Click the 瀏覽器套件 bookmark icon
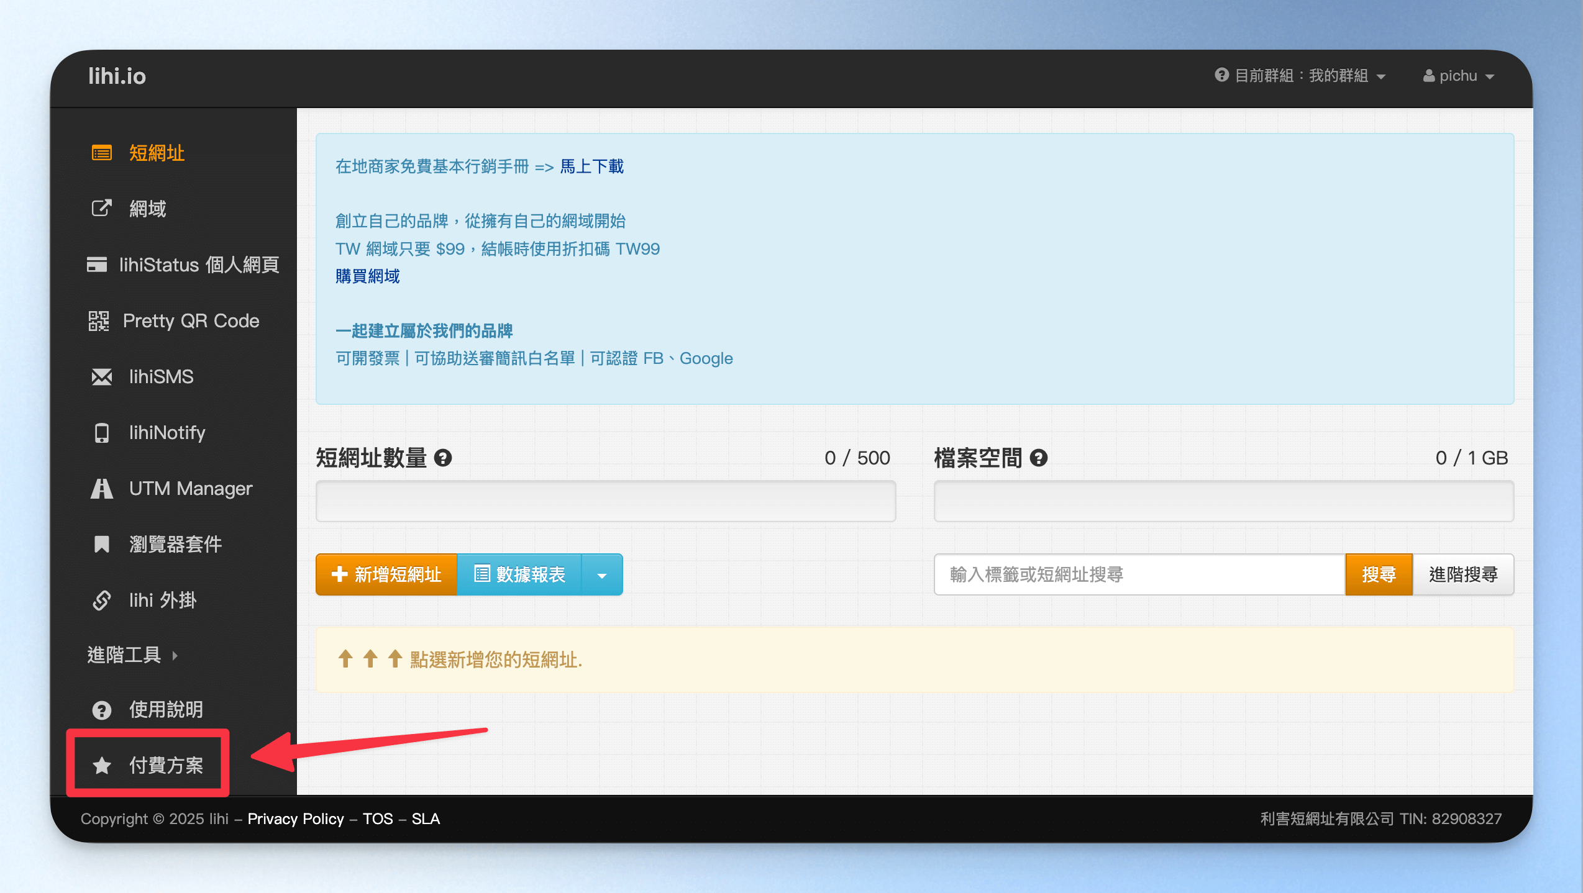 pos(102,545)
